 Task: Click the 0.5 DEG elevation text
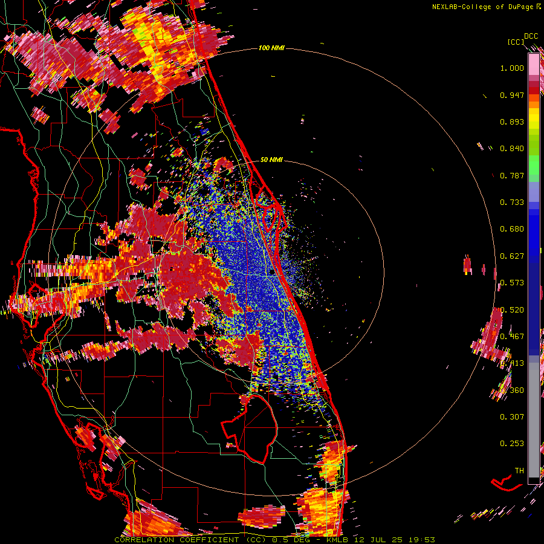tap(291, 540)
